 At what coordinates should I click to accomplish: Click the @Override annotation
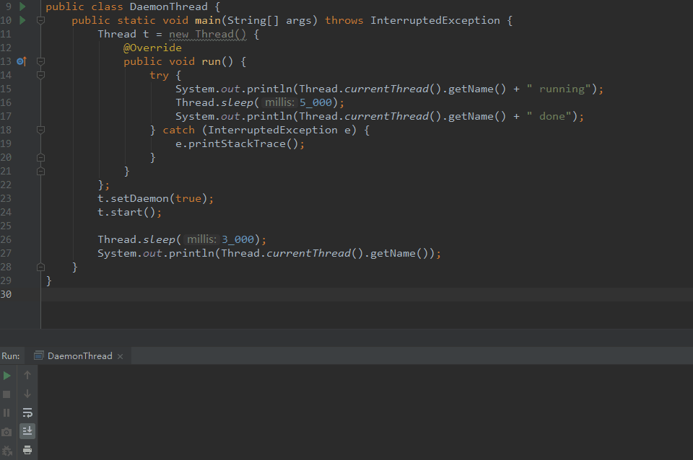pos(152,48)
